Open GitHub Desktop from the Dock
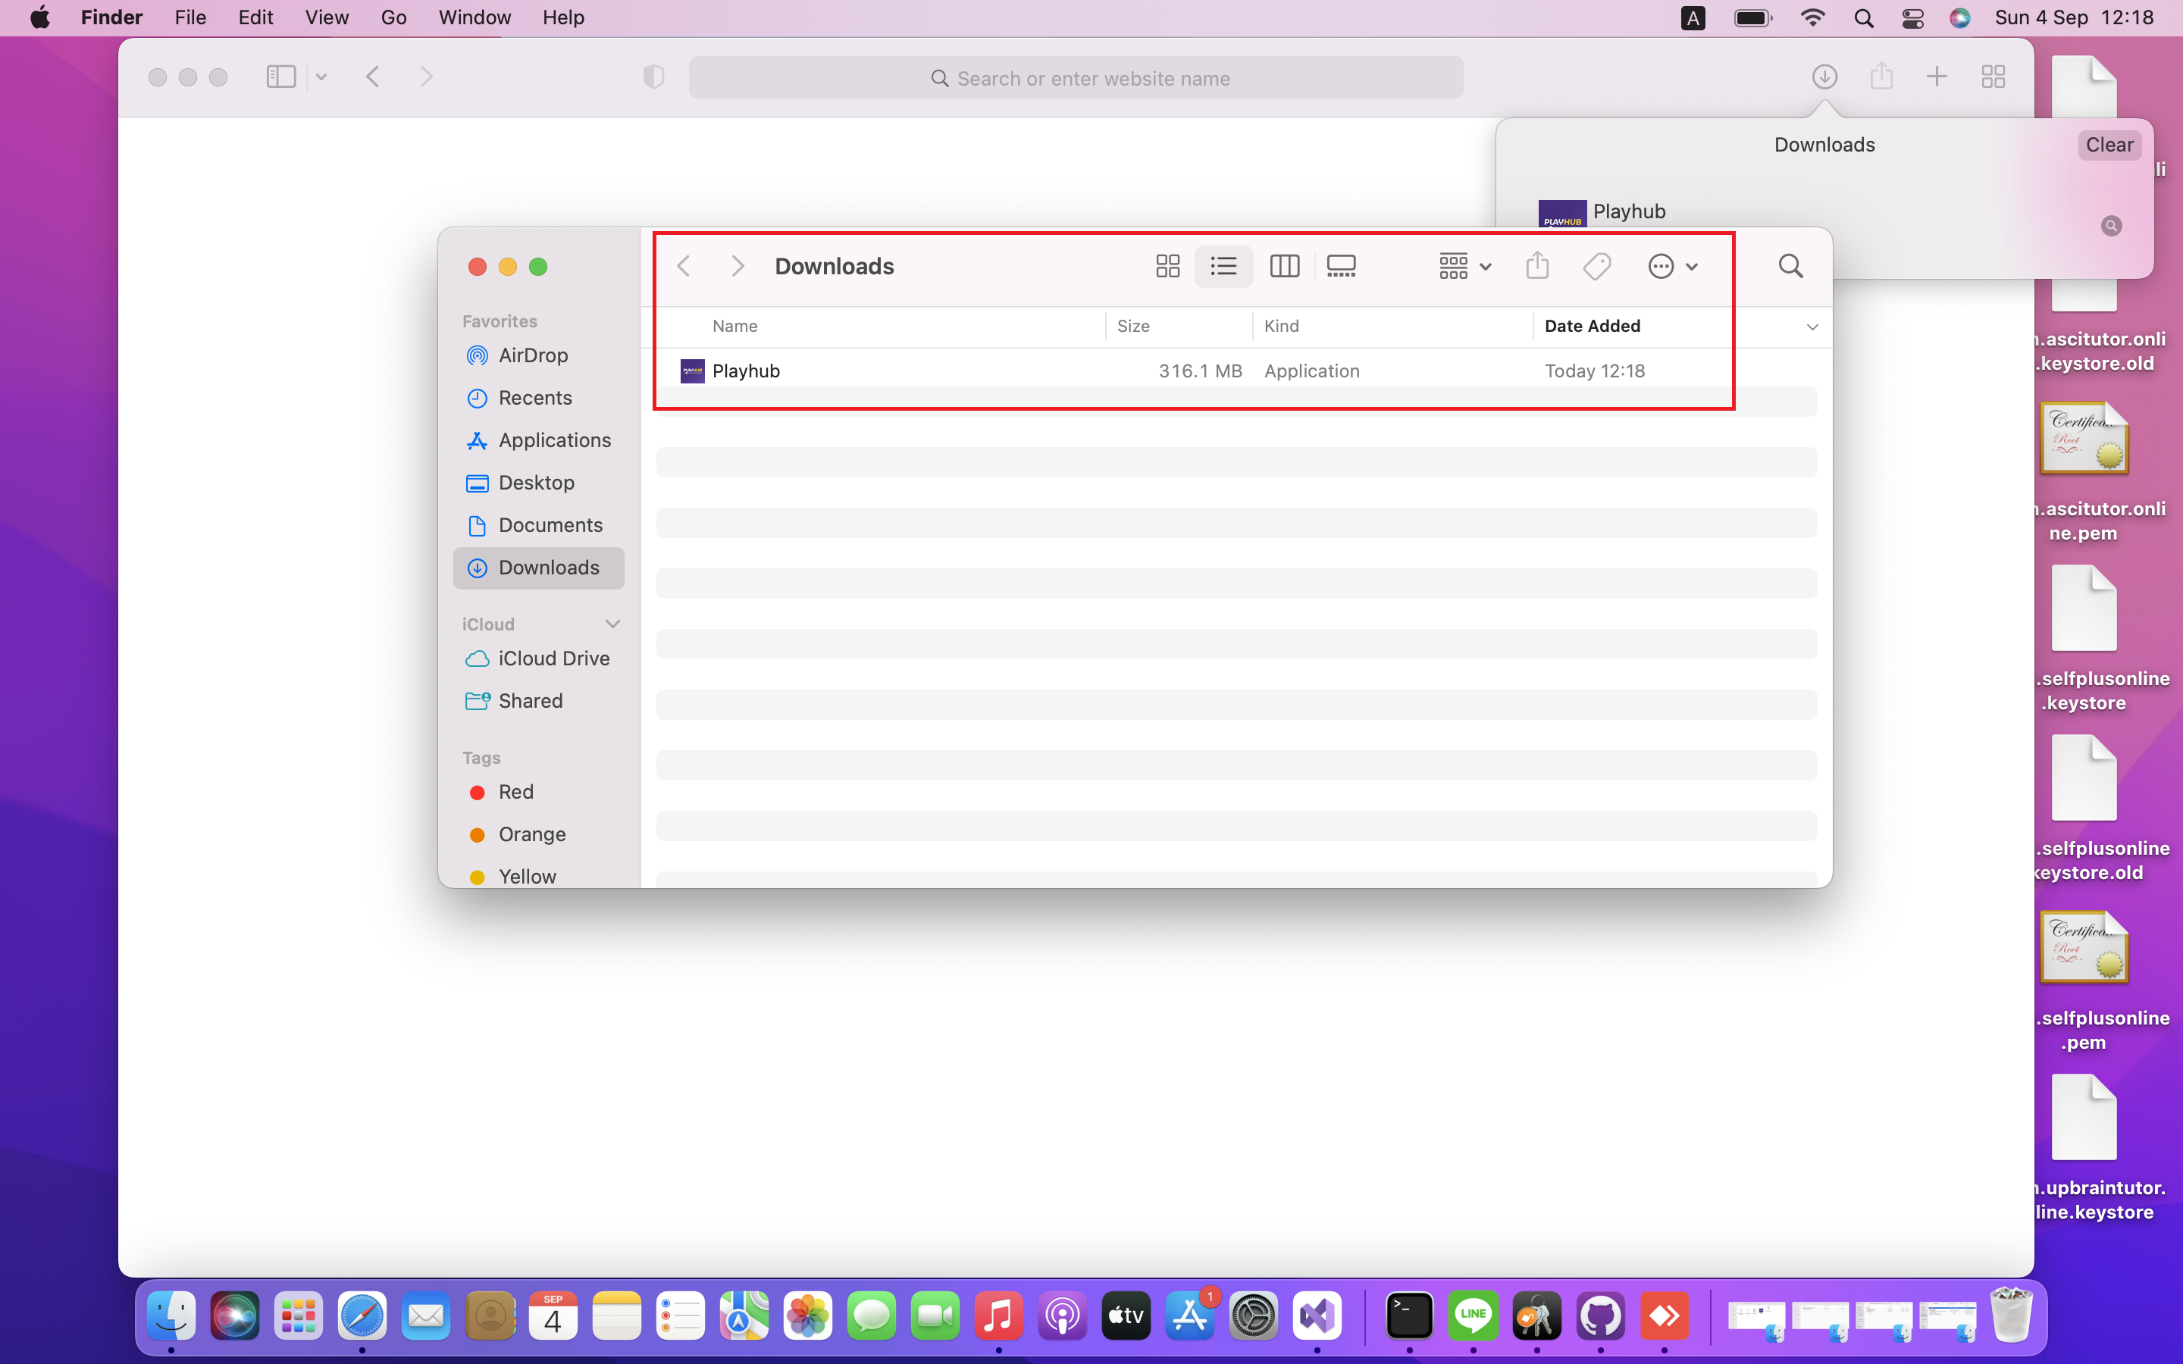The image size is (2183, 1364). (x=1600, y=1316)
